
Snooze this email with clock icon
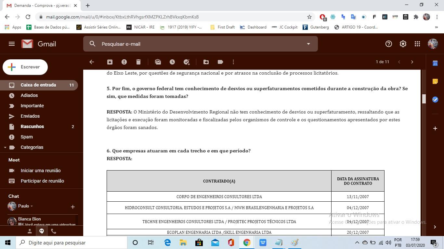click(x=172, y=62)
